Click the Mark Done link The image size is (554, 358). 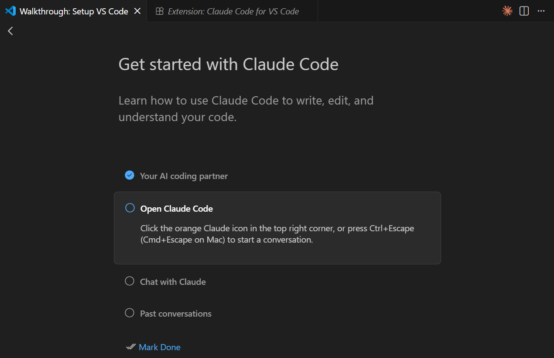[x=160, y=347]
